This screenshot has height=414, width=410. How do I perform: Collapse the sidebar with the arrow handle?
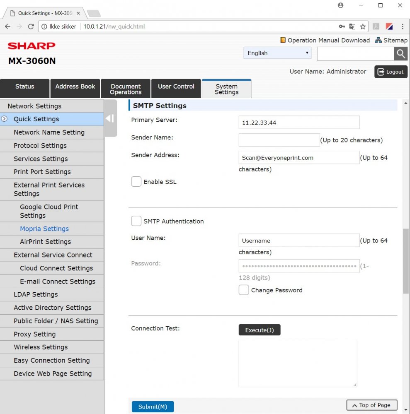(110, 119)
